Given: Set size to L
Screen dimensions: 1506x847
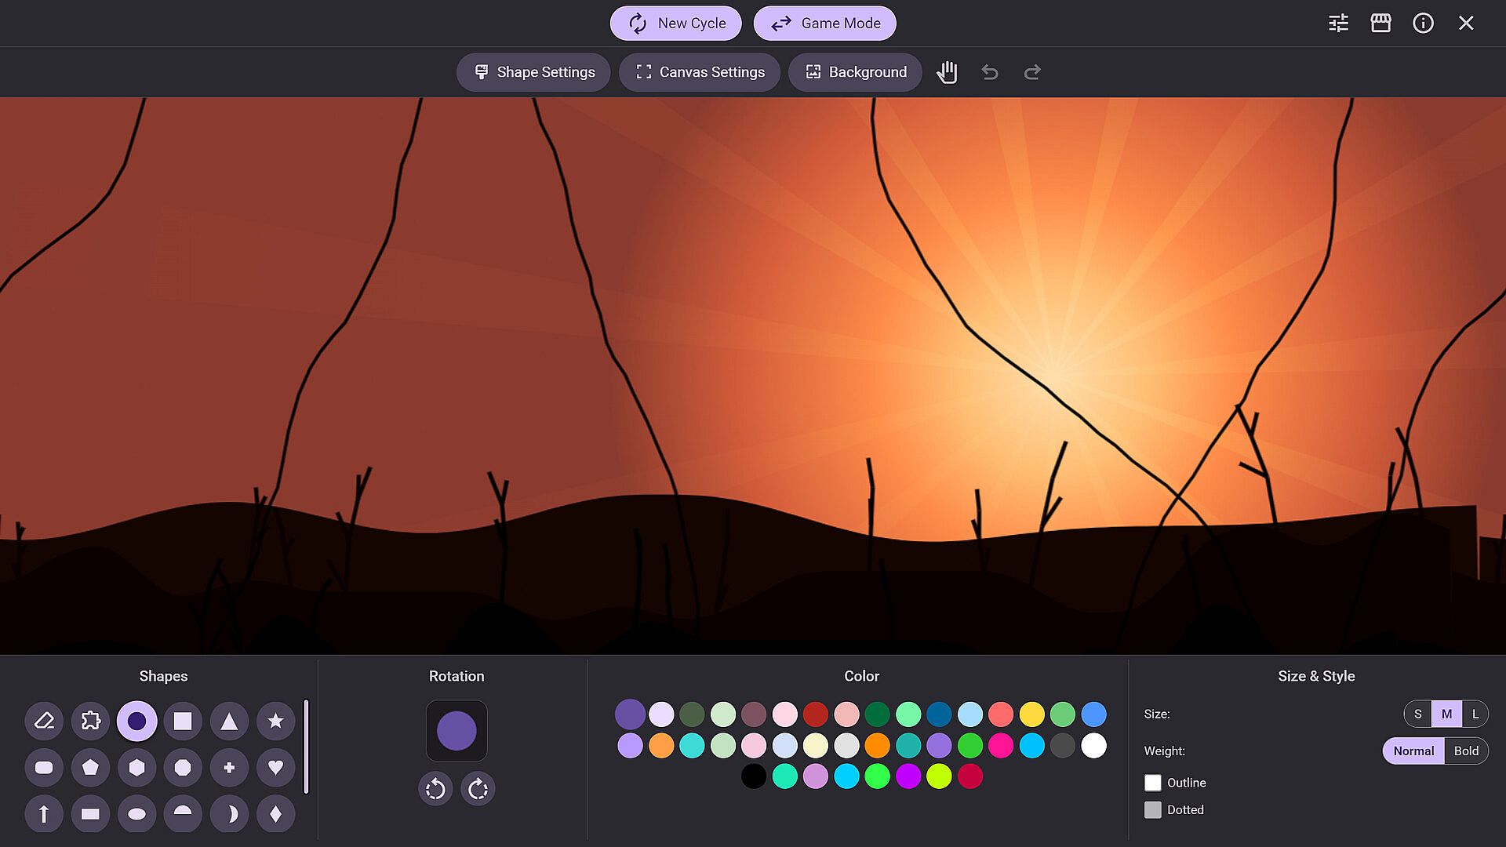Looking at the screenshot, I should point(1475,714).
